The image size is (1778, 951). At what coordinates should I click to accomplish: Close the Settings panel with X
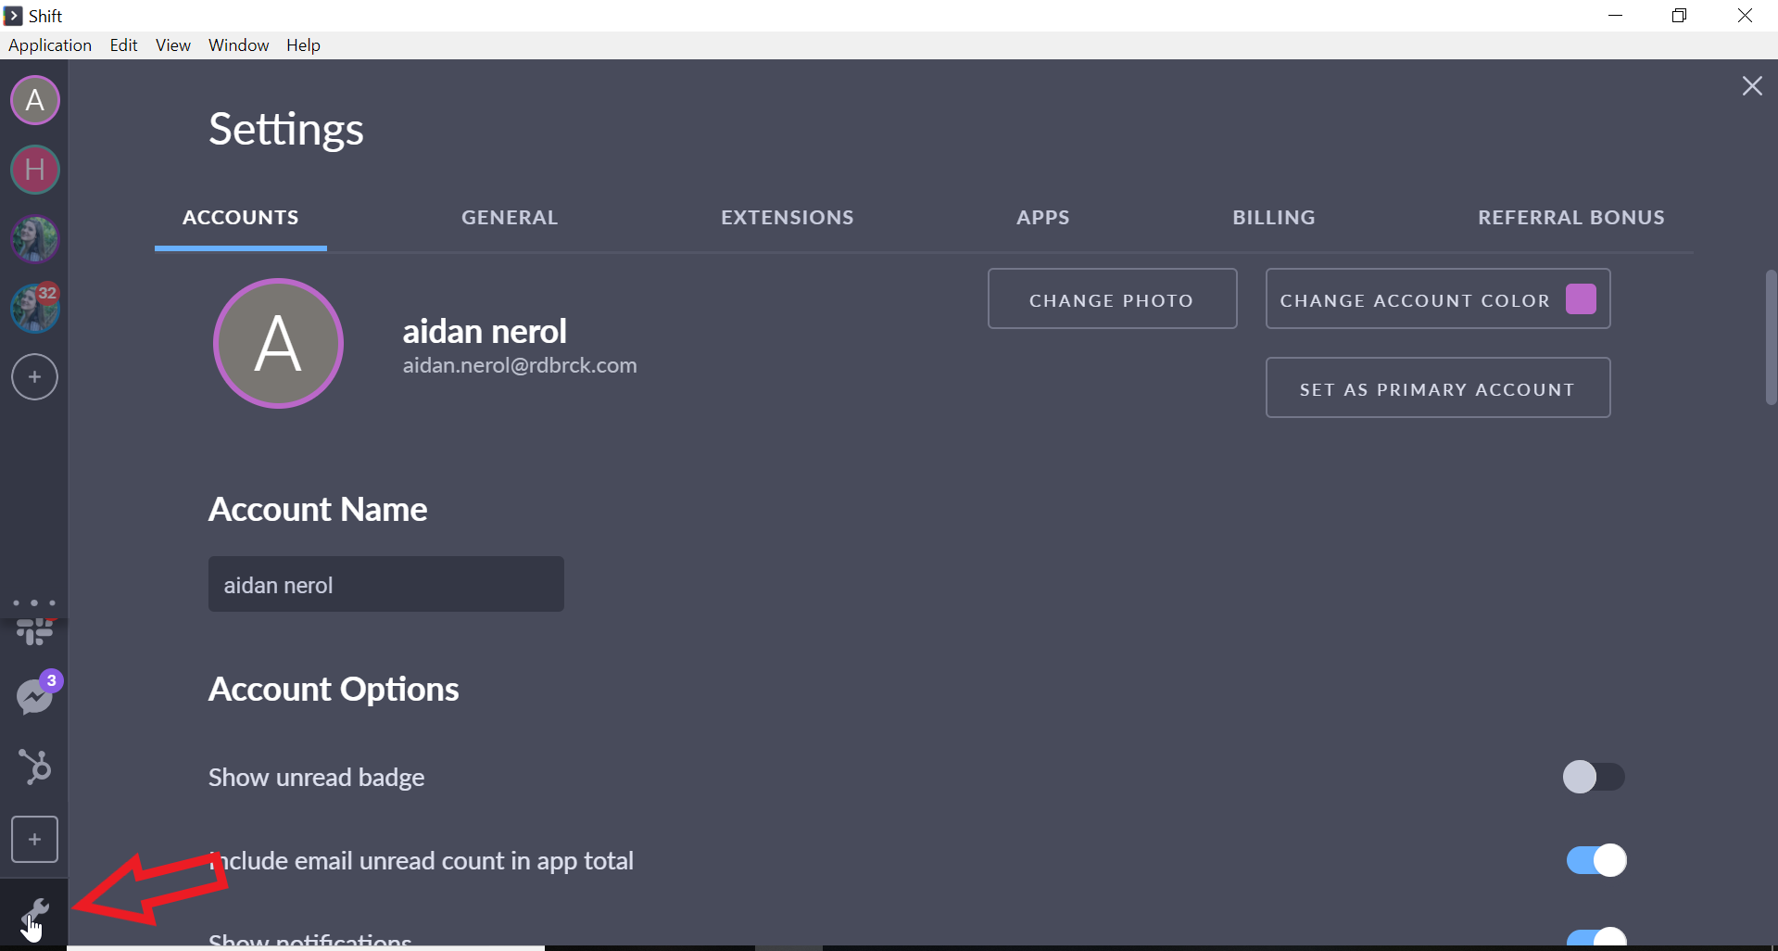point(1751,86)
